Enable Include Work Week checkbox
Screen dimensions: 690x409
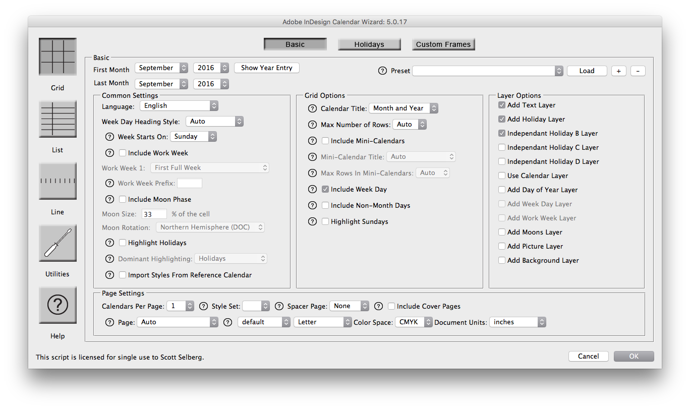(123, 153)
